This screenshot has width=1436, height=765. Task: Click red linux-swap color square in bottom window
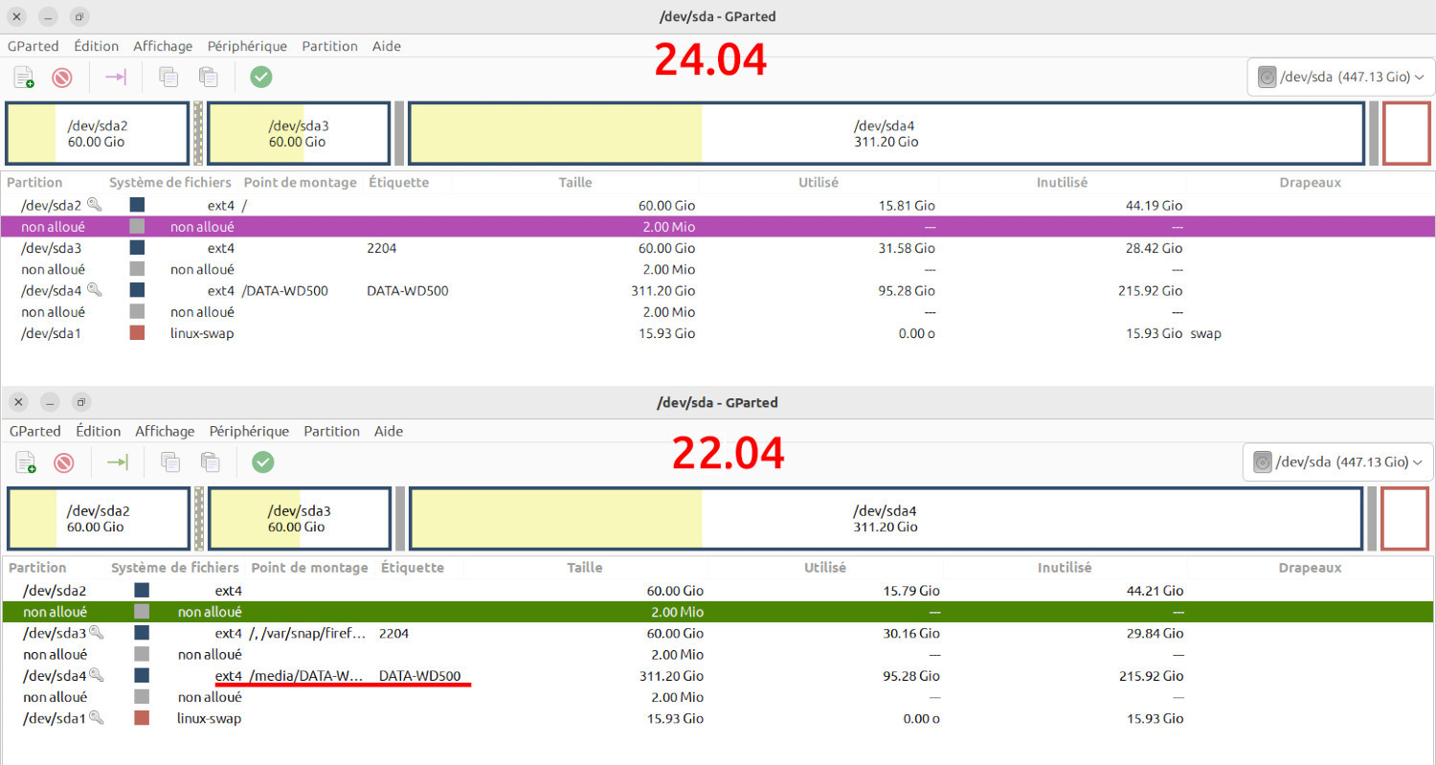142,718
